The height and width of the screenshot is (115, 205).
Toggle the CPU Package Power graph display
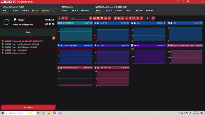coord(59,45)
